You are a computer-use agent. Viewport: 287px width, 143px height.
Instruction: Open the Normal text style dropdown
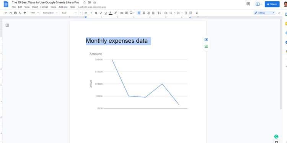click(50, 13)
